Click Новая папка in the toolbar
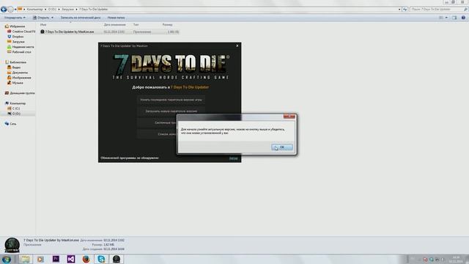The height and width of the screenshot is (264, 469). point(116,18)
